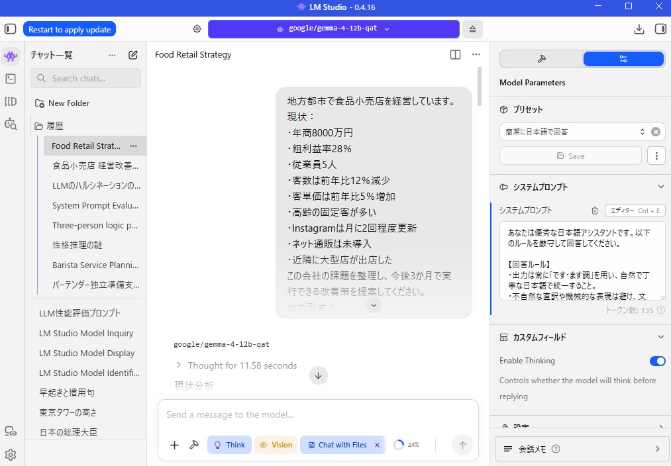The image size is (671, 466).
Task: Save the preset
Action: coord(570,156)
